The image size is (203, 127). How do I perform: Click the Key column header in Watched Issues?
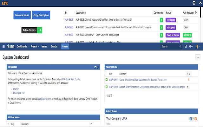tap(13, 124)
